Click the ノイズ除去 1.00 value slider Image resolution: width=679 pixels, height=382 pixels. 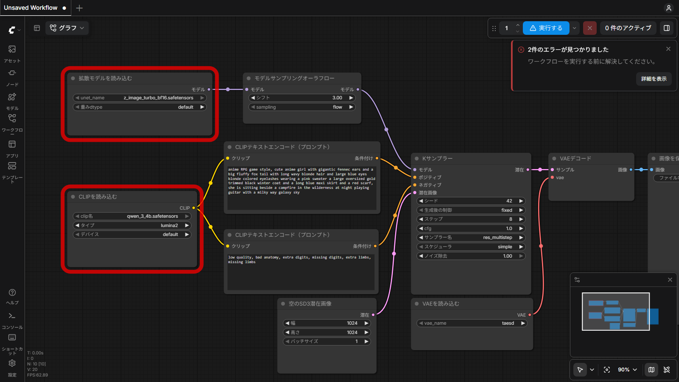click(x=471, y=256)
